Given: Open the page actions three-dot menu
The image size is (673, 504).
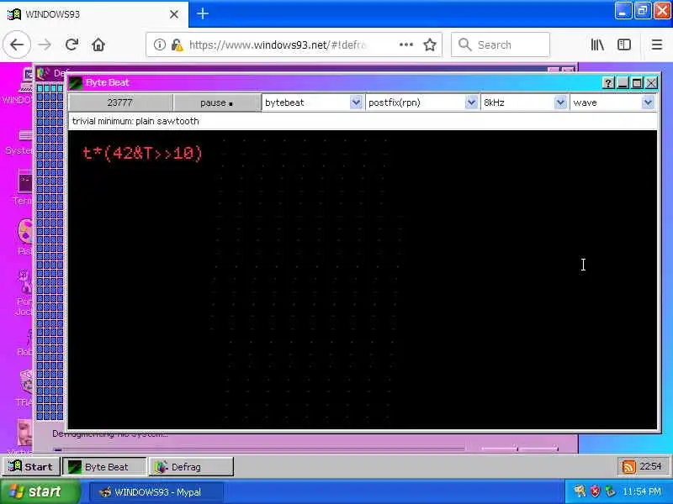Looking at the screenshot, I should coord(406,45).
